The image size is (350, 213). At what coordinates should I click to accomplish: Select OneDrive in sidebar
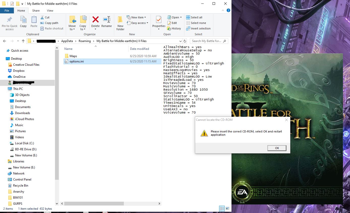[x=19, y=77]
